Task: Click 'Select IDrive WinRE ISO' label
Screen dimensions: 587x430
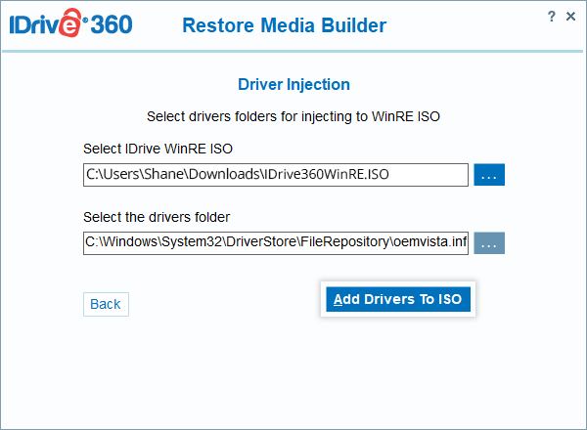Action: (158, 149)
